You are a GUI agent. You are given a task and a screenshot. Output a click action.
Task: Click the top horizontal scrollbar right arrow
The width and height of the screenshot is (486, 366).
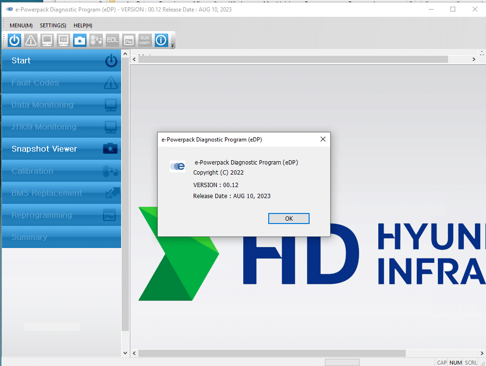tap(474, 59)
